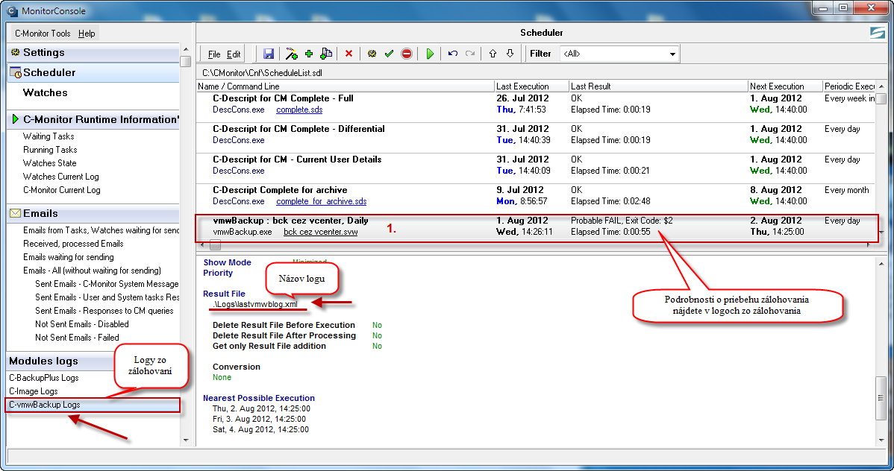894x471 pixels.
Task: Select task C-Descript for CM - Current User Details
Action: pyautogui.click(x=297, y=159)
